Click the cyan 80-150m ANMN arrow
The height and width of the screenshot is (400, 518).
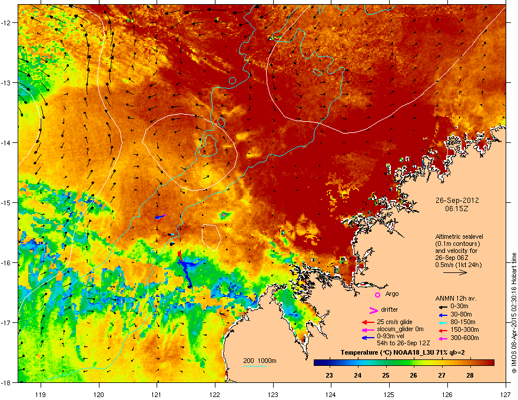pos(442,323)
